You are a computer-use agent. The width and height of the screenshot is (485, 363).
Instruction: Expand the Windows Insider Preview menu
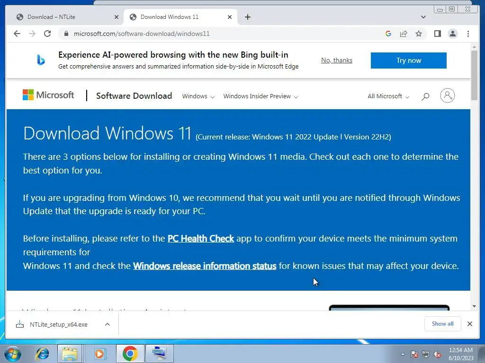(x=260, y=96)
